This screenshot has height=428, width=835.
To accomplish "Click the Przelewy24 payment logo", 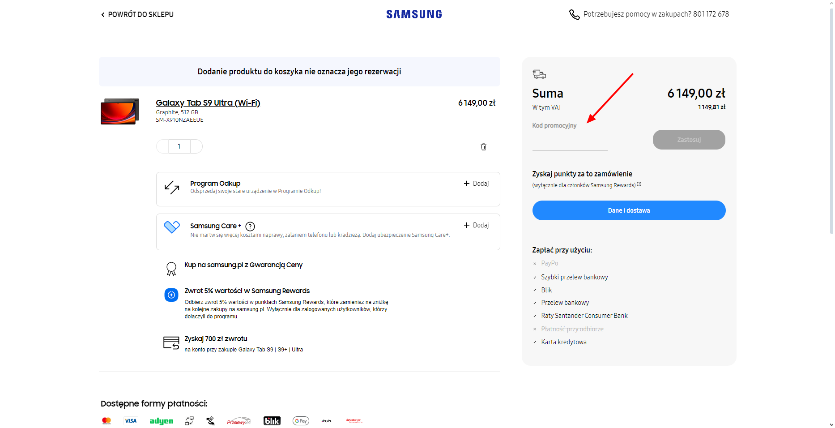I will [239, 421].
